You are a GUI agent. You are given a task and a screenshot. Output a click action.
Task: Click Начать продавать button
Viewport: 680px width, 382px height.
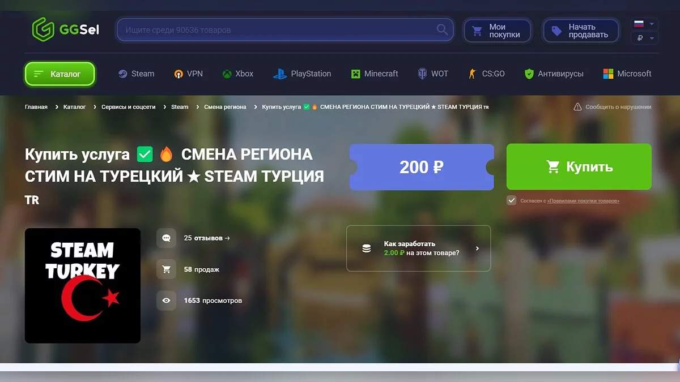[580, 31]
